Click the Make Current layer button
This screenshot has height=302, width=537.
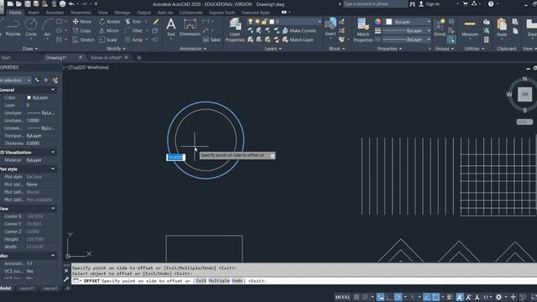click(299, 30)
